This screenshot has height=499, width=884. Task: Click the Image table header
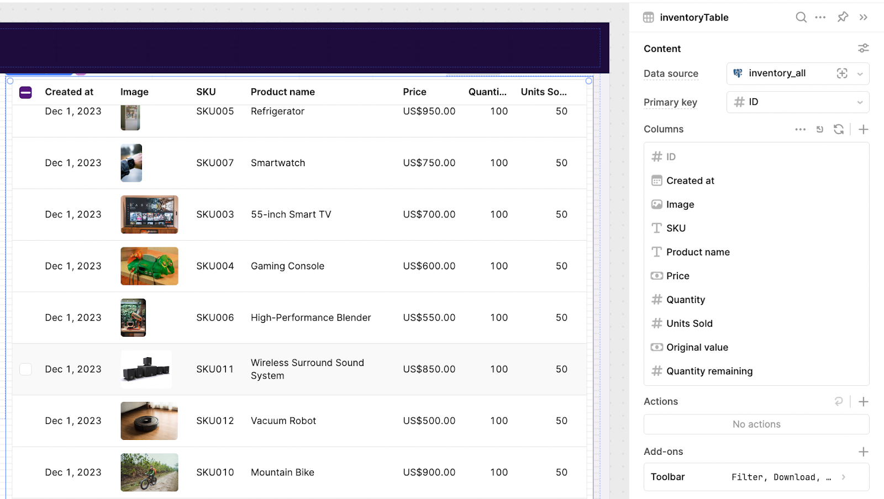(x=134, y=92)
